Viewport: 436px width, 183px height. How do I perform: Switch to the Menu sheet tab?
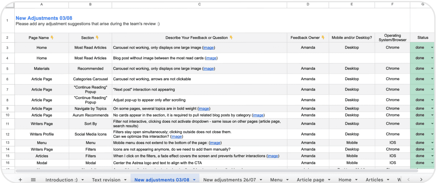pyautogui.click(x=276, y=180)
